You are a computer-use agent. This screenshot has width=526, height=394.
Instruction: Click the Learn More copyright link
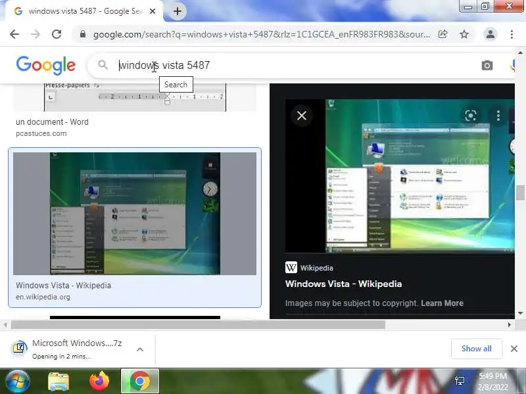(x=442, y=303)
